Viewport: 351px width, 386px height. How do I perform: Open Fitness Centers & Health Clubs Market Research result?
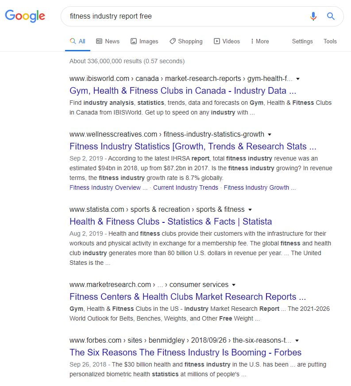[x=188, y=297]
